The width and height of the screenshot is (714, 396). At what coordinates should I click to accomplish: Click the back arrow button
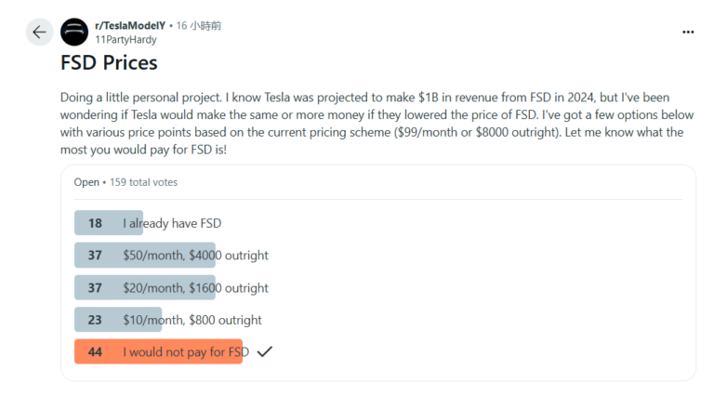(x=39, y=32)
